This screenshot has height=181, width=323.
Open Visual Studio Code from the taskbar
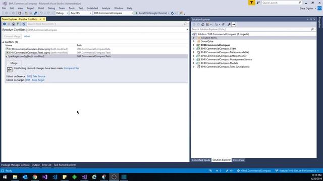pyautogui.click(x=55, y=177)
